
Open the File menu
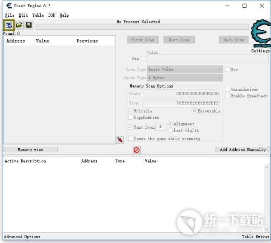(9, 15)
